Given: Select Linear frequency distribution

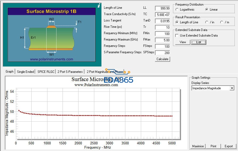Looking at the screenshot, I should click(207, 10).
